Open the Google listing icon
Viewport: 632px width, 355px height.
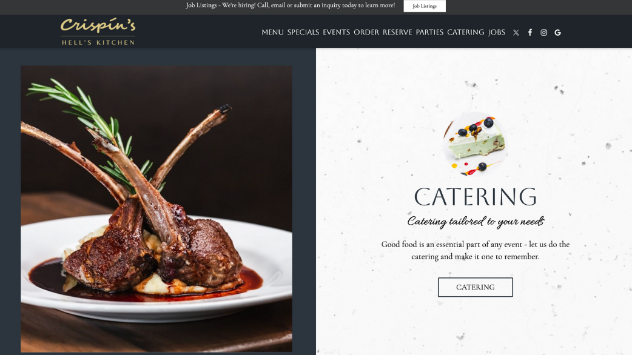coord(557,33)
